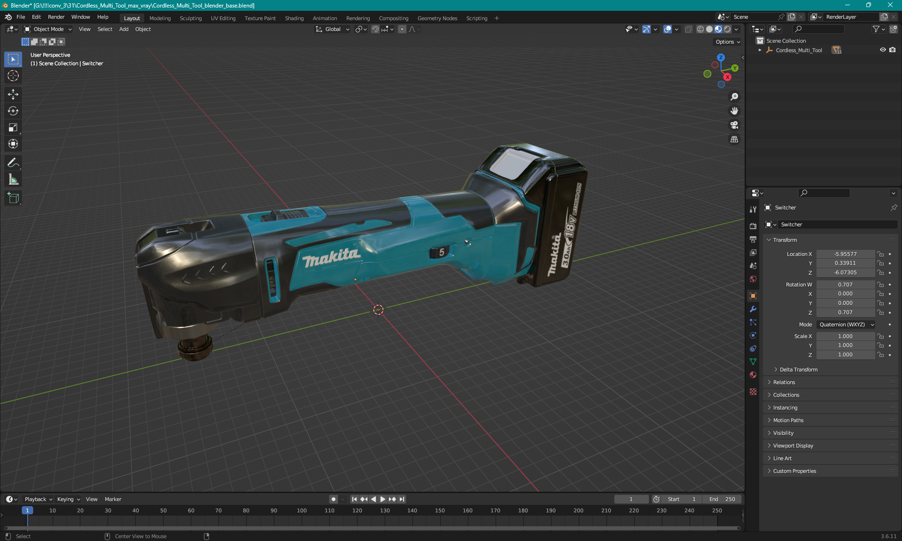This screenshot has height=541, width=902.
Task: Open the timeline Keying popover
Action: 69,499
